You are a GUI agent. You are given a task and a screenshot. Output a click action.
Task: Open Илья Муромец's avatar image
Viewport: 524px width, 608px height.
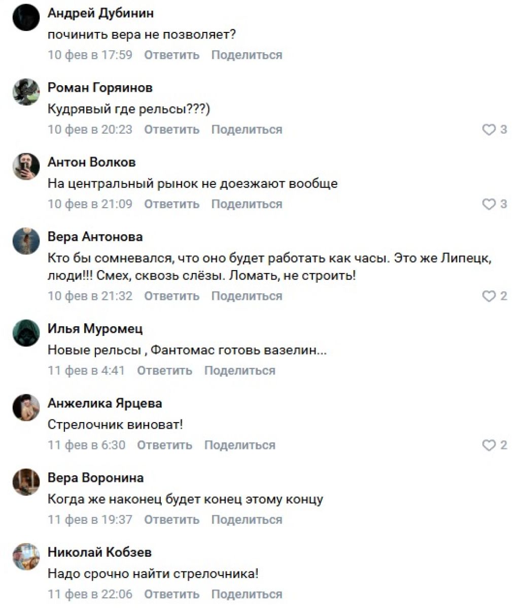tap(26, 333)
